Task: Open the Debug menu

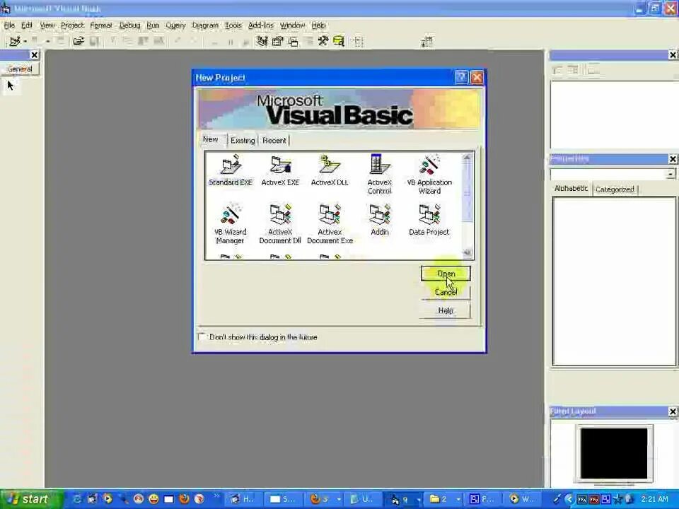Action: click(130, 25)
